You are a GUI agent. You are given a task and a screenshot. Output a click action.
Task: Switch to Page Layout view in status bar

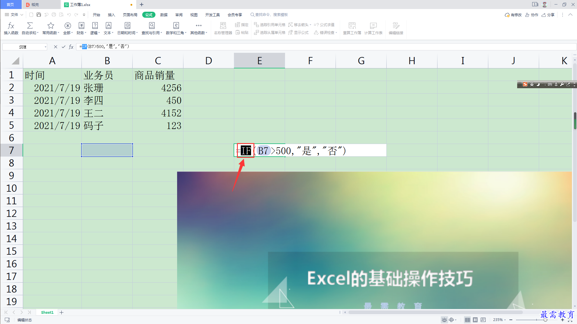475,320
